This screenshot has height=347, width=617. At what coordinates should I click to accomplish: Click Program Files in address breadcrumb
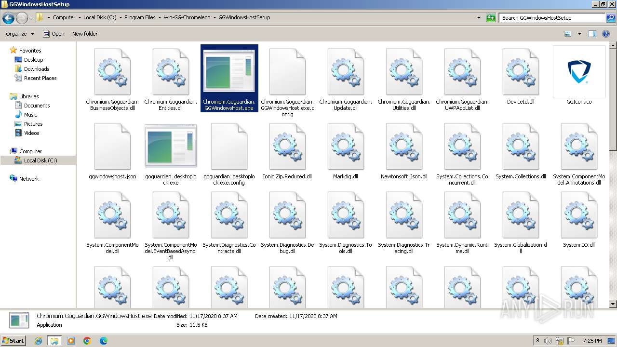click(140, 17)
